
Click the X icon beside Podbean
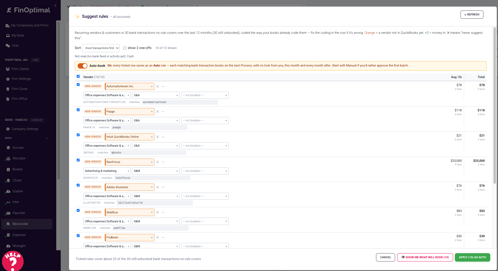tap(158, 237)
